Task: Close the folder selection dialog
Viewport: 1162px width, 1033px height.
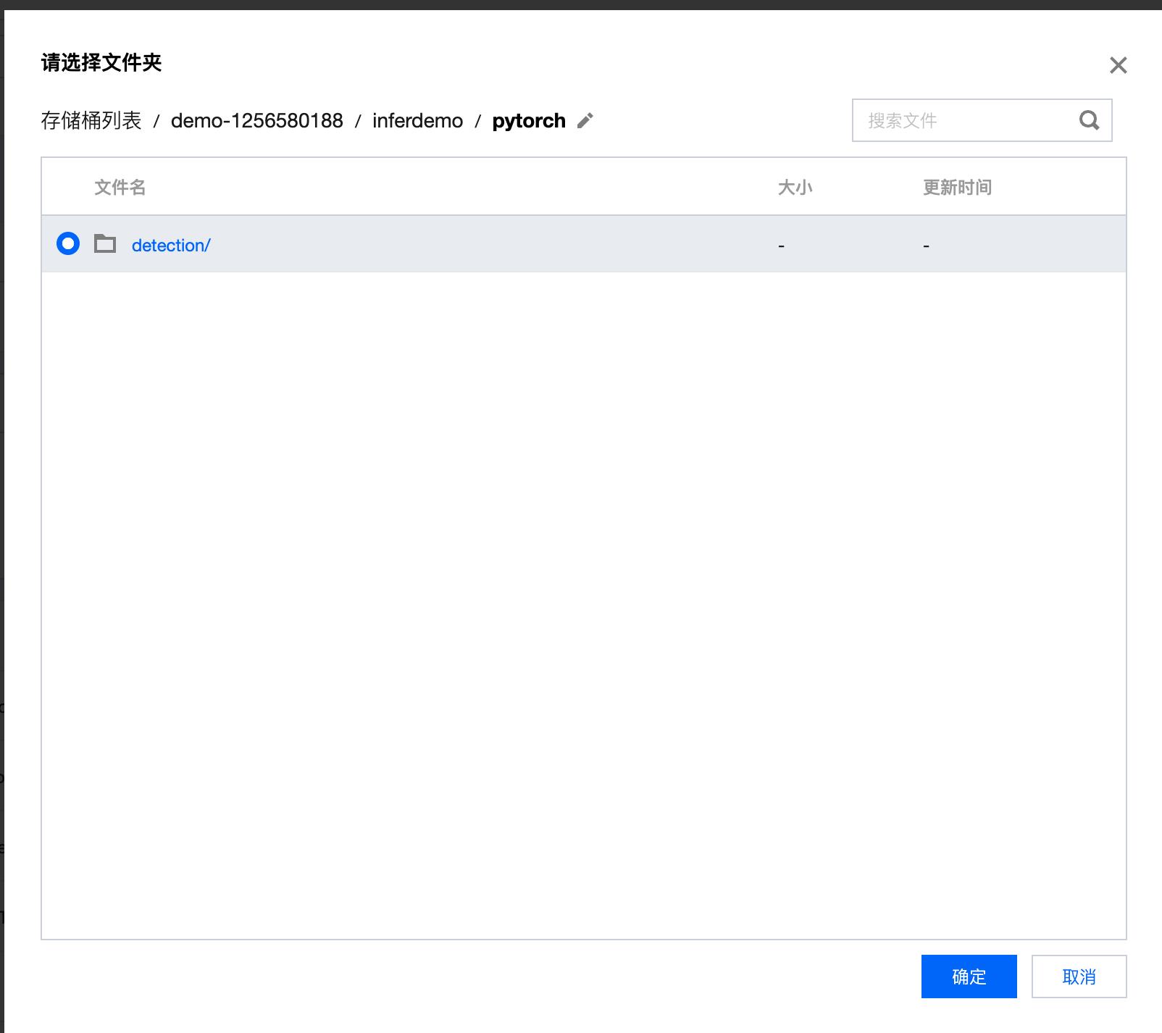Action: click(1119, 65)
